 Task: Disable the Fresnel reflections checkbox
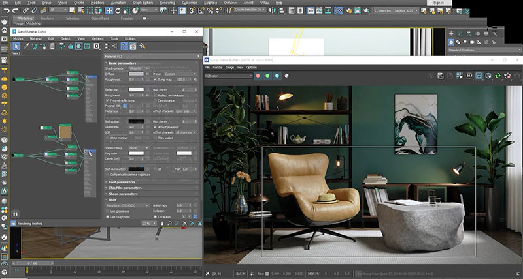coord(108,100)
